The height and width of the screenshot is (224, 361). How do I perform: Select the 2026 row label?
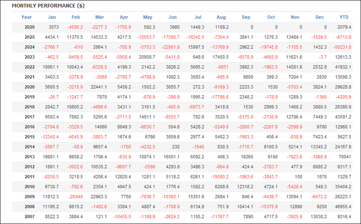[30, 27]
